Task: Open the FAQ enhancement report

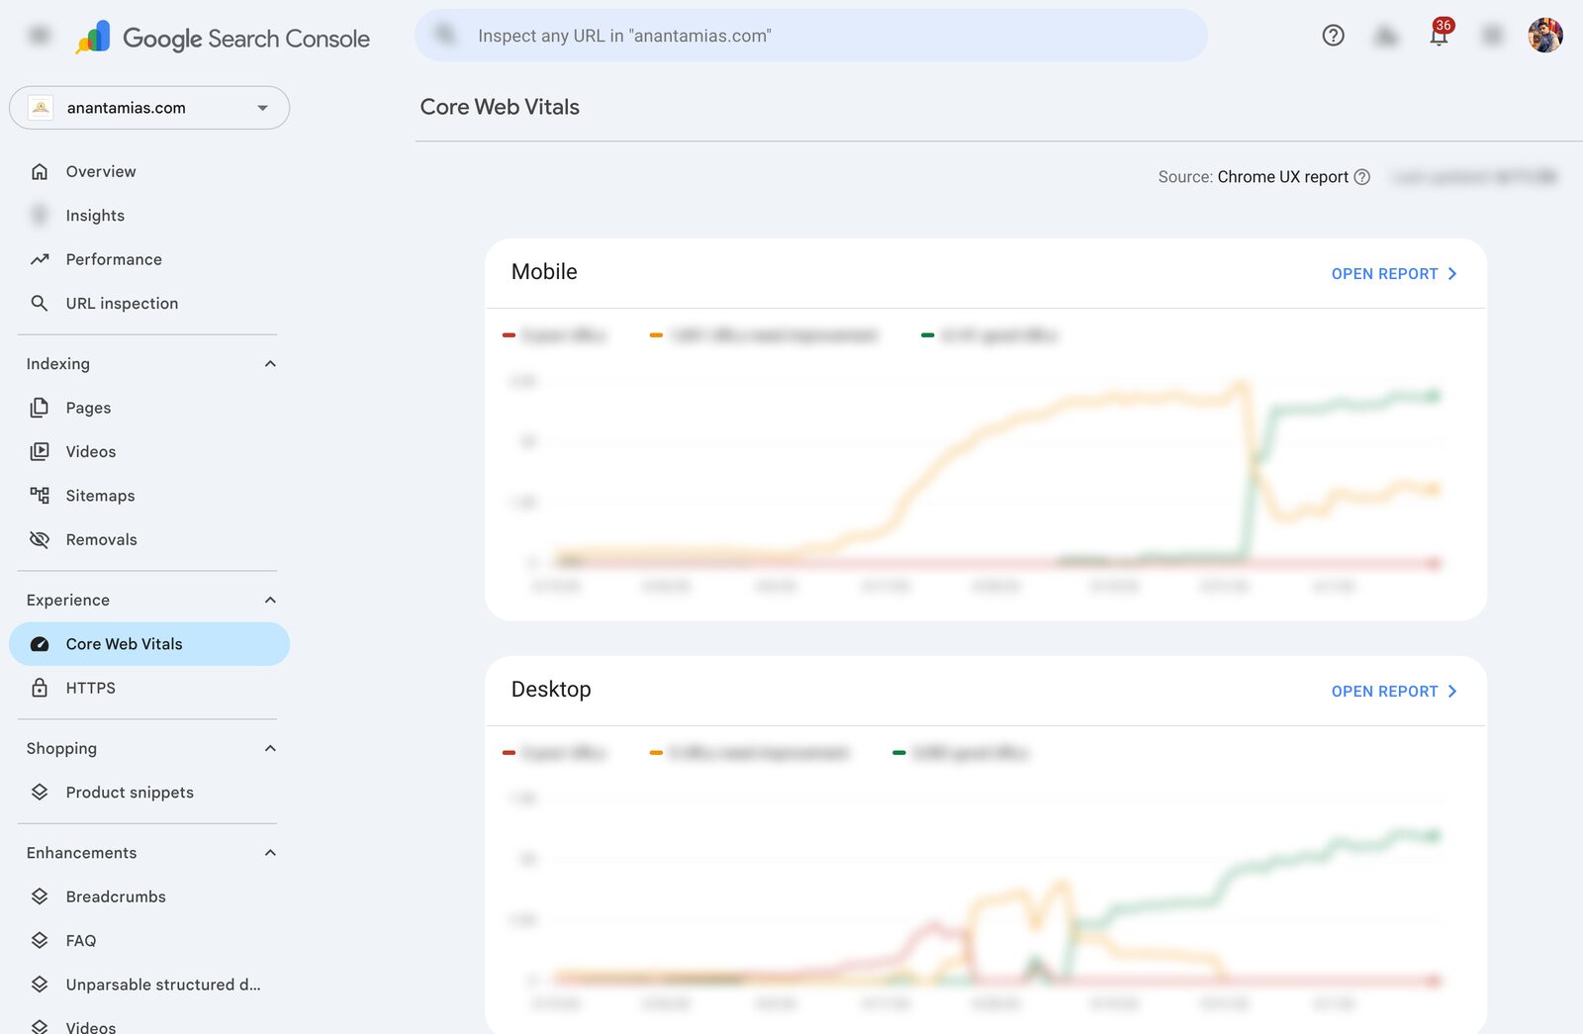Action: (149, 941)
